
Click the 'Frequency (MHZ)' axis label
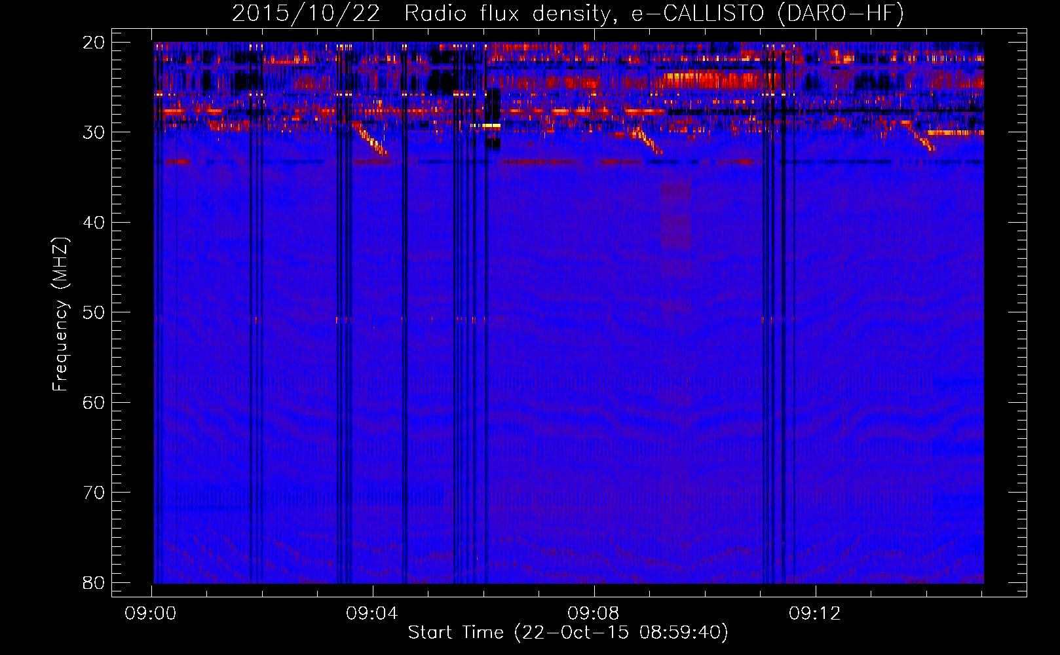pyautogui.click(x=60, y=314)
